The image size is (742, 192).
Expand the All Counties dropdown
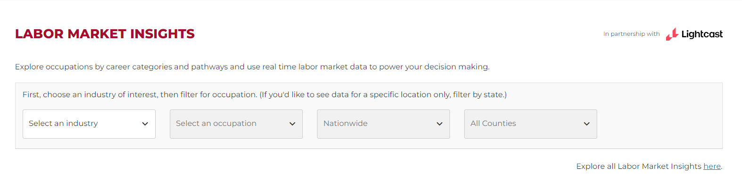pos(530,124)
